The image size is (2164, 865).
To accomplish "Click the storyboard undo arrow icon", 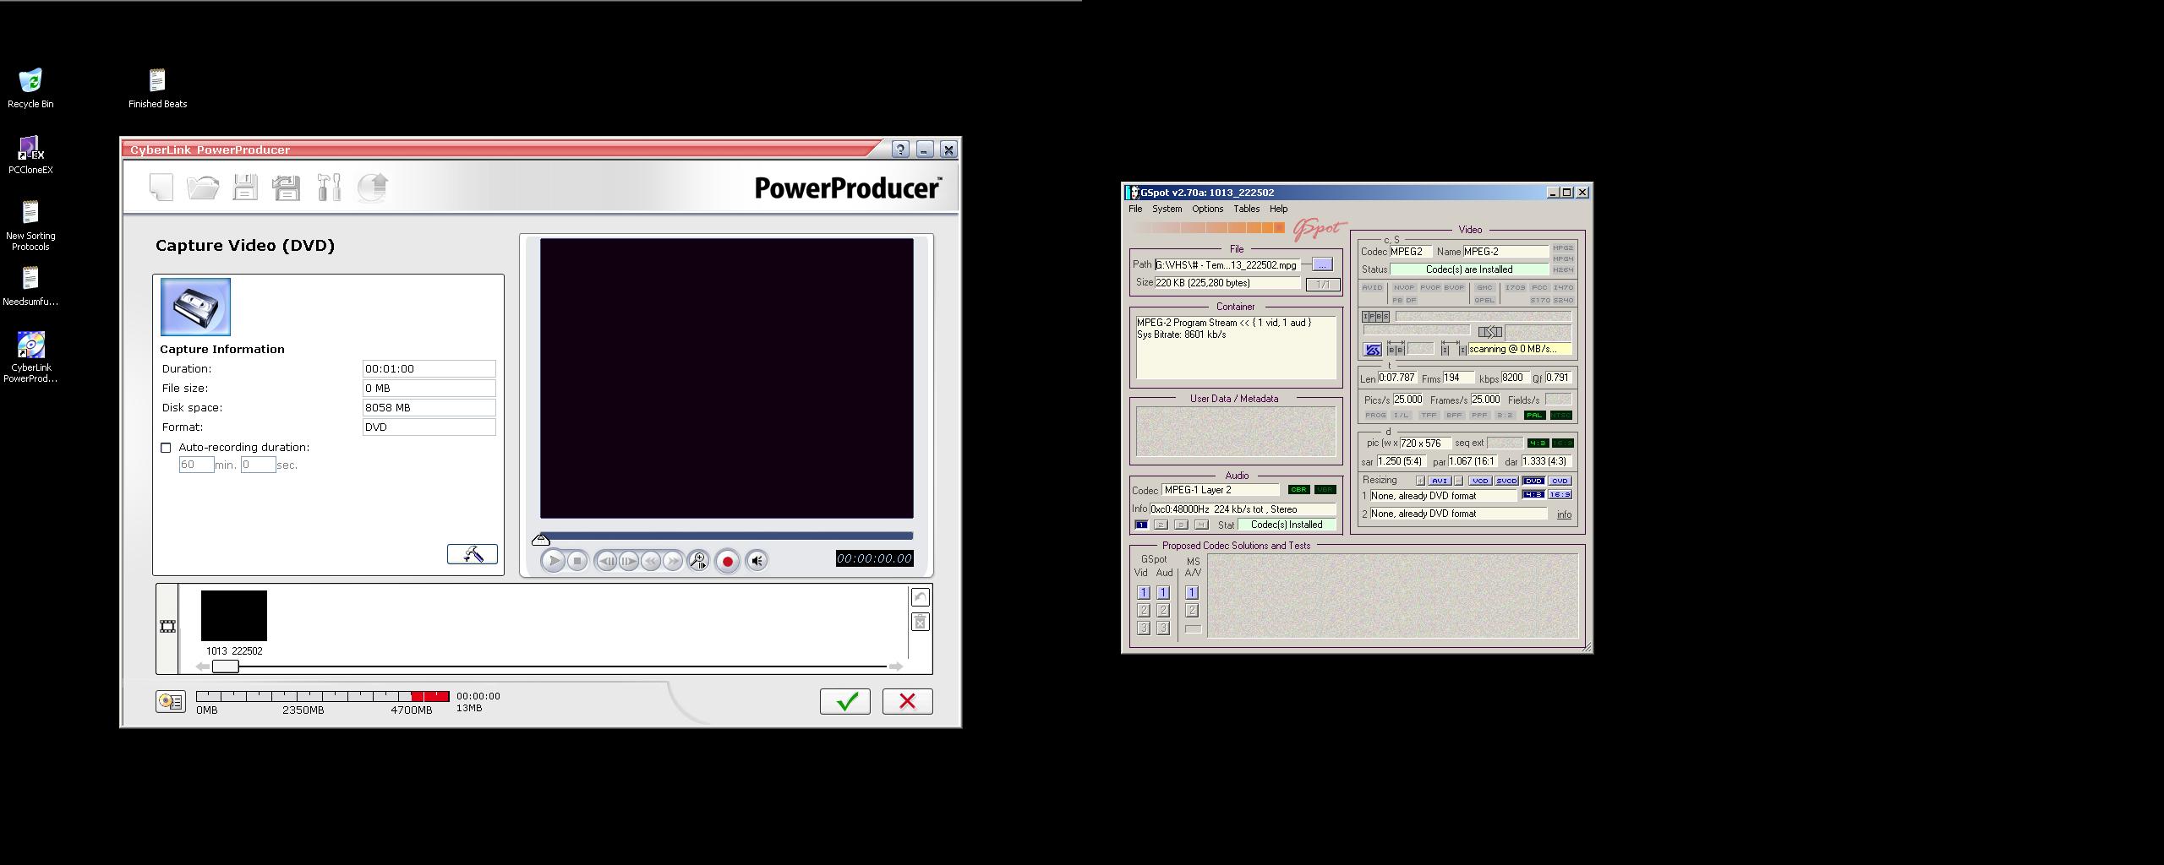I will pos(921,597).
